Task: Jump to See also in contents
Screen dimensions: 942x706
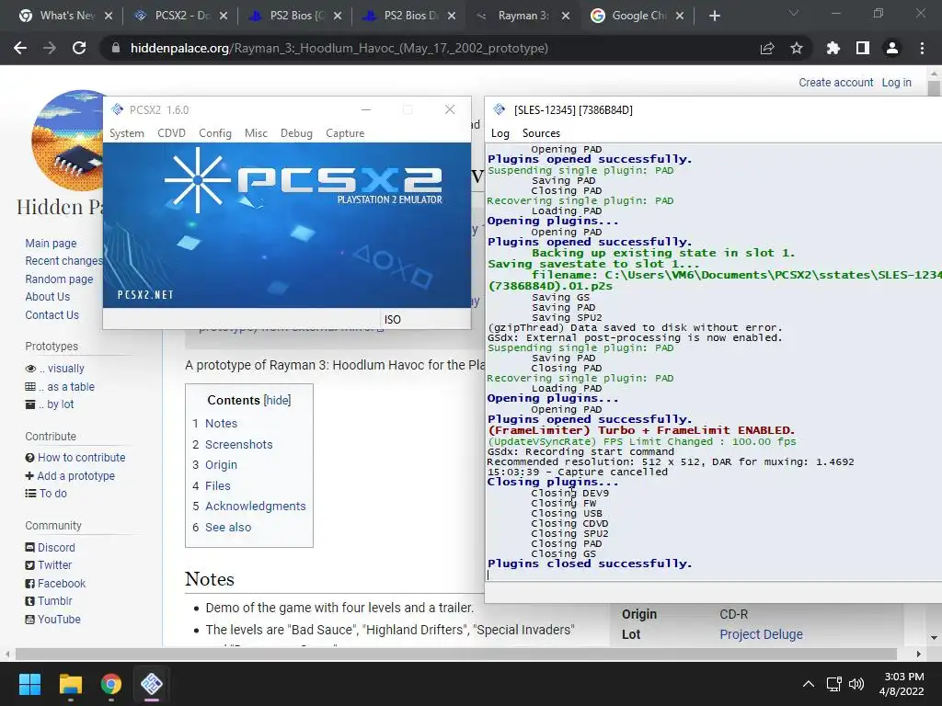Action: tap(228, 527)
